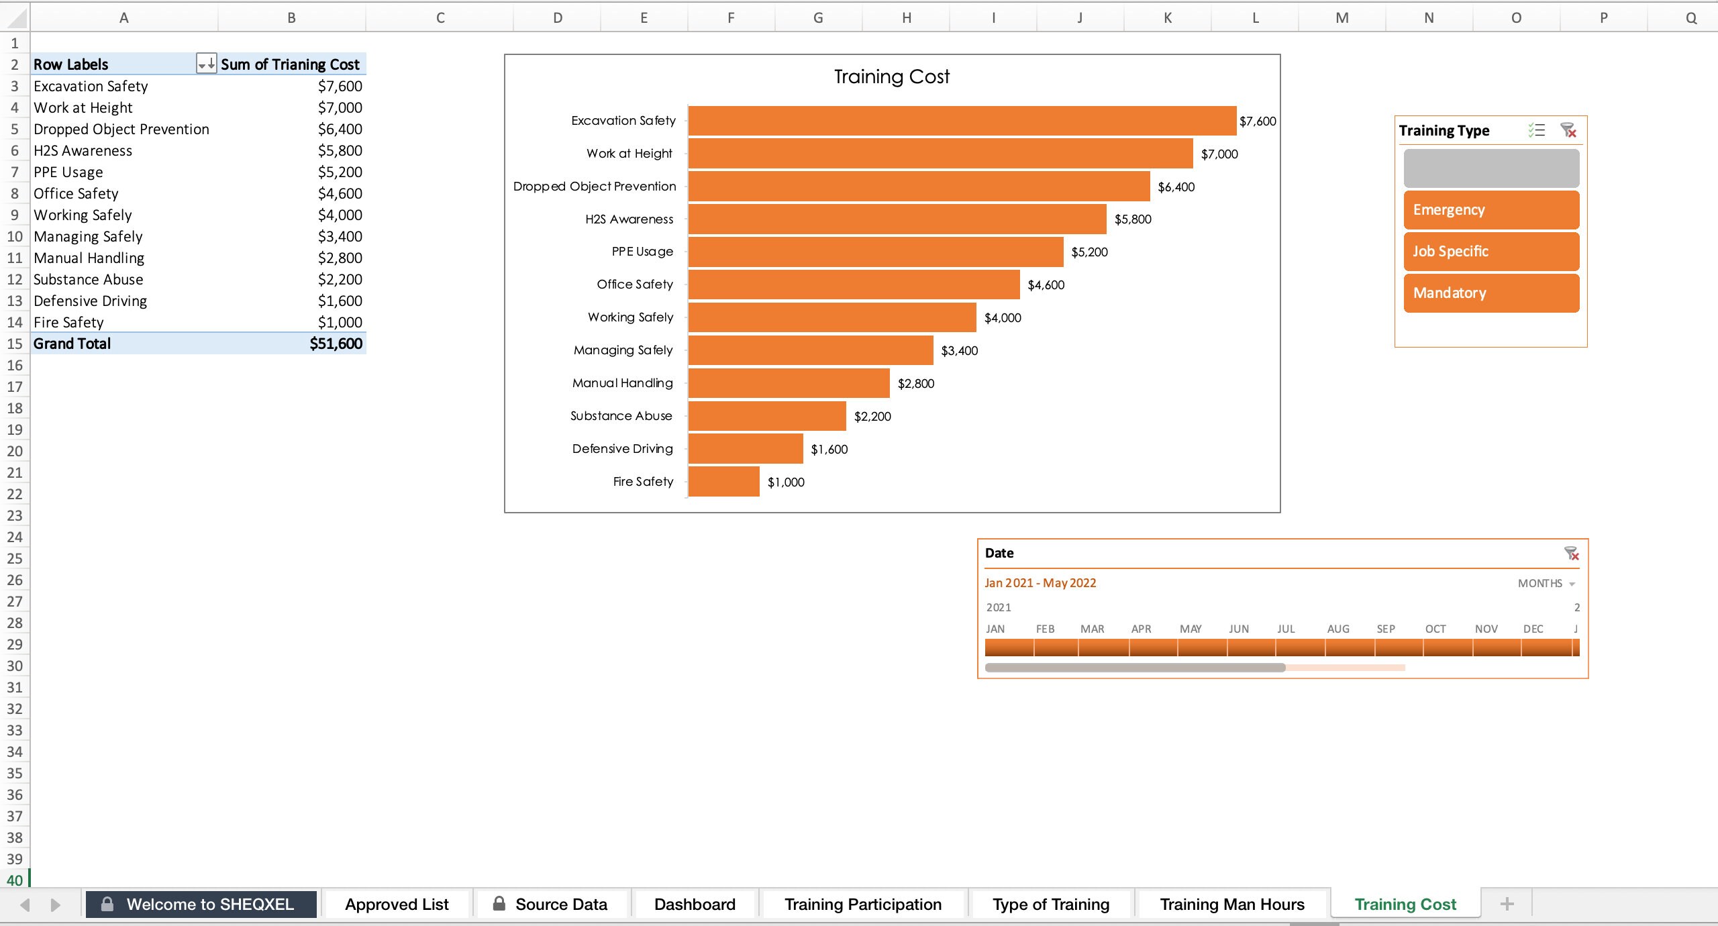Click the lock icon on Welcome to SHEQXEL tab
Image resolution: width=1718 pixels, height=926 pixels.
pyautogui.click(x=107, y=904)
